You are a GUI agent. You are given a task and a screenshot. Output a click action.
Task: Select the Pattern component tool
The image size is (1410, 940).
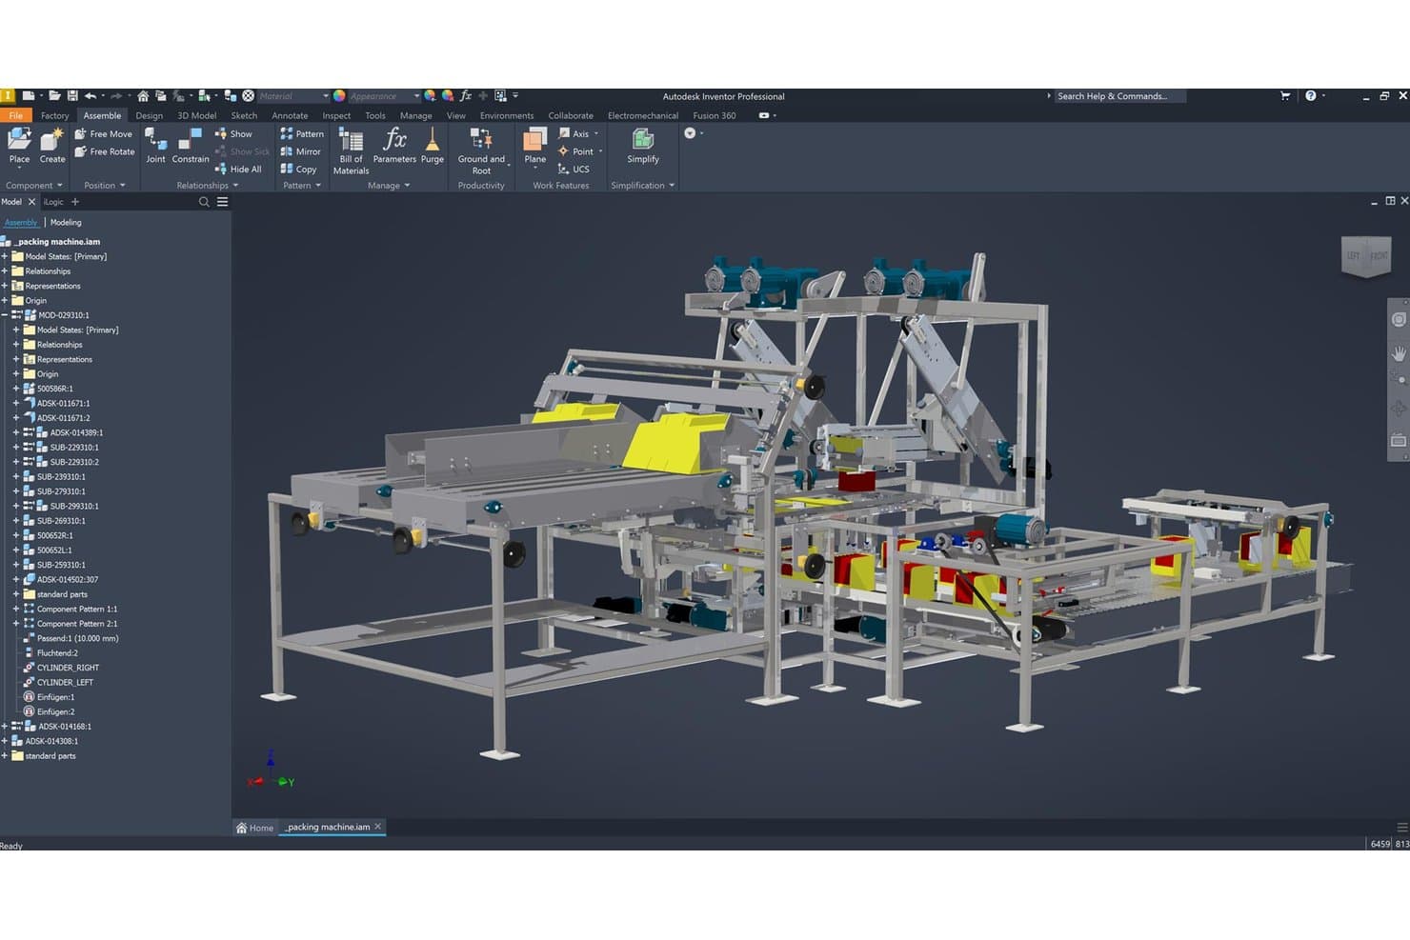[302, 134]
